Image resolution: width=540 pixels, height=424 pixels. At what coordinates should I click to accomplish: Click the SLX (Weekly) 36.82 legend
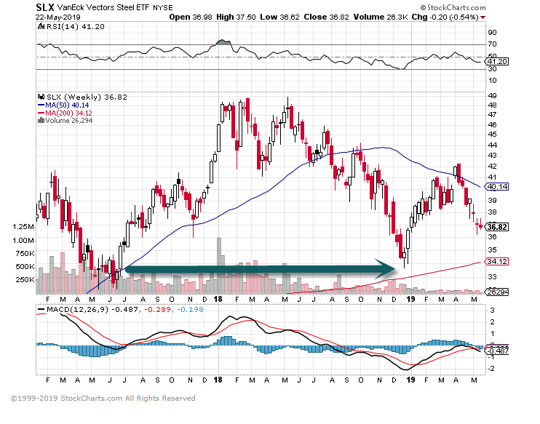[87, 97]
